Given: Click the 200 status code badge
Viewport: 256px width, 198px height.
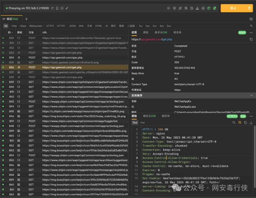Looking at the screenshot, I should click(243, 116).
